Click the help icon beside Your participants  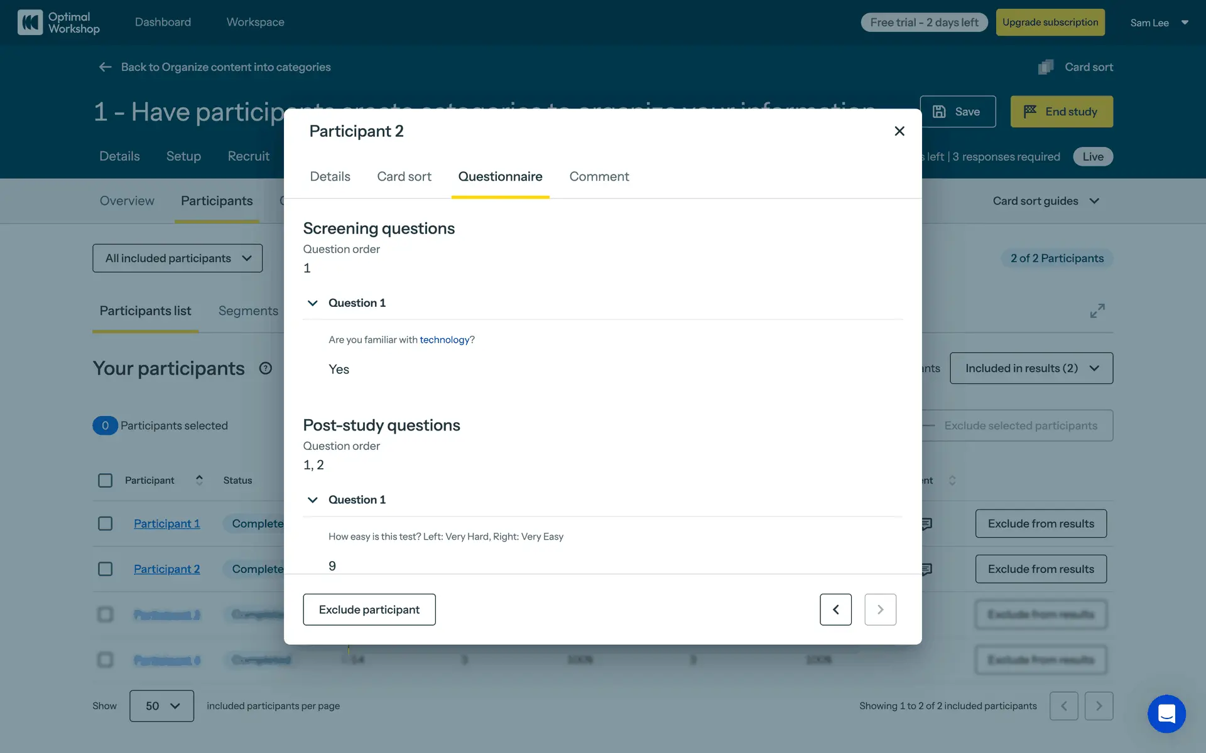(266, 368)
